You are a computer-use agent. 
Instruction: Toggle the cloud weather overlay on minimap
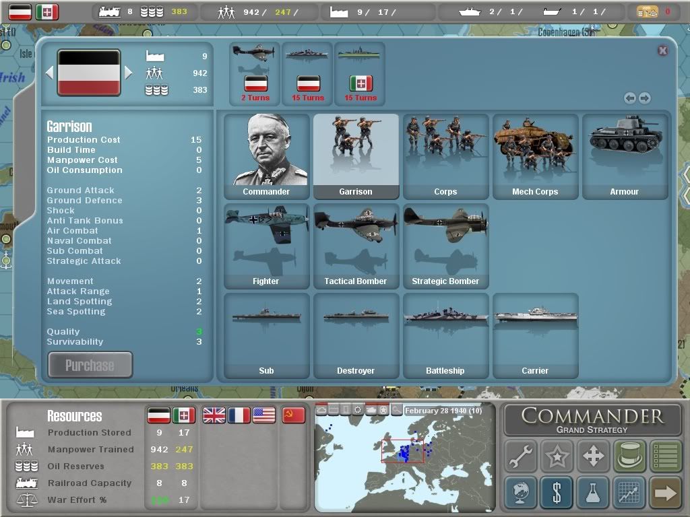[321, 410]
